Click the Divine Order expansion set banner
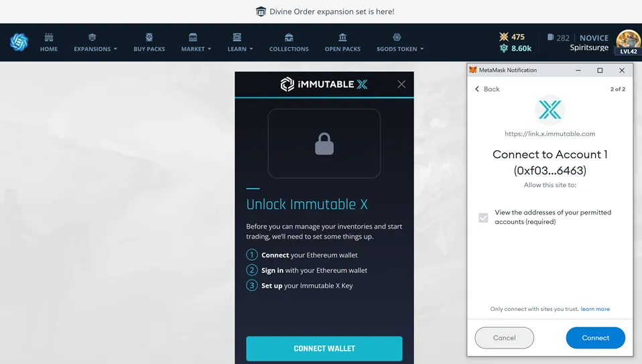This screenshot has height=364, width=642. [325, 11]
